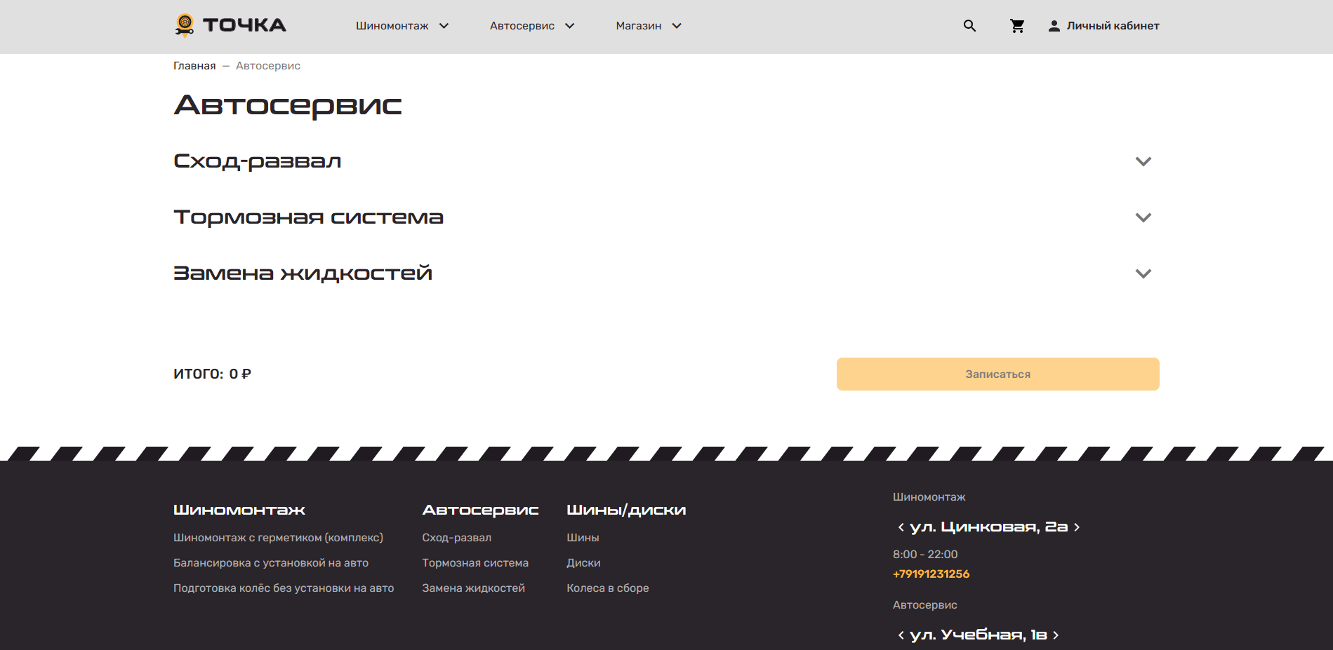
Task: Go to Главная via breadcrumb
Action: coord(194,66)
